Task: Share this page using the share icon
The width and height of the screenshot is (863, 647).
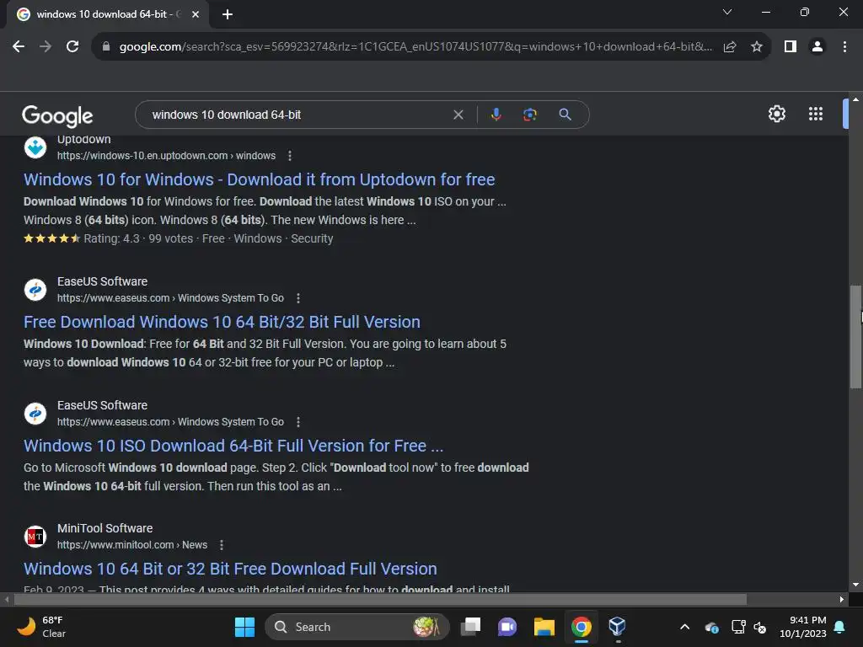Action: coord(730,47)
